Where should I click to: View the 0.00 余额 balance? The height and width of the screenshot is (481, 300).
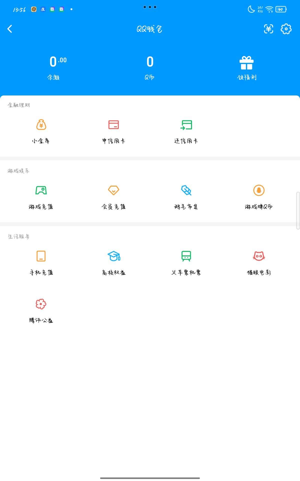tap(58, 62)
